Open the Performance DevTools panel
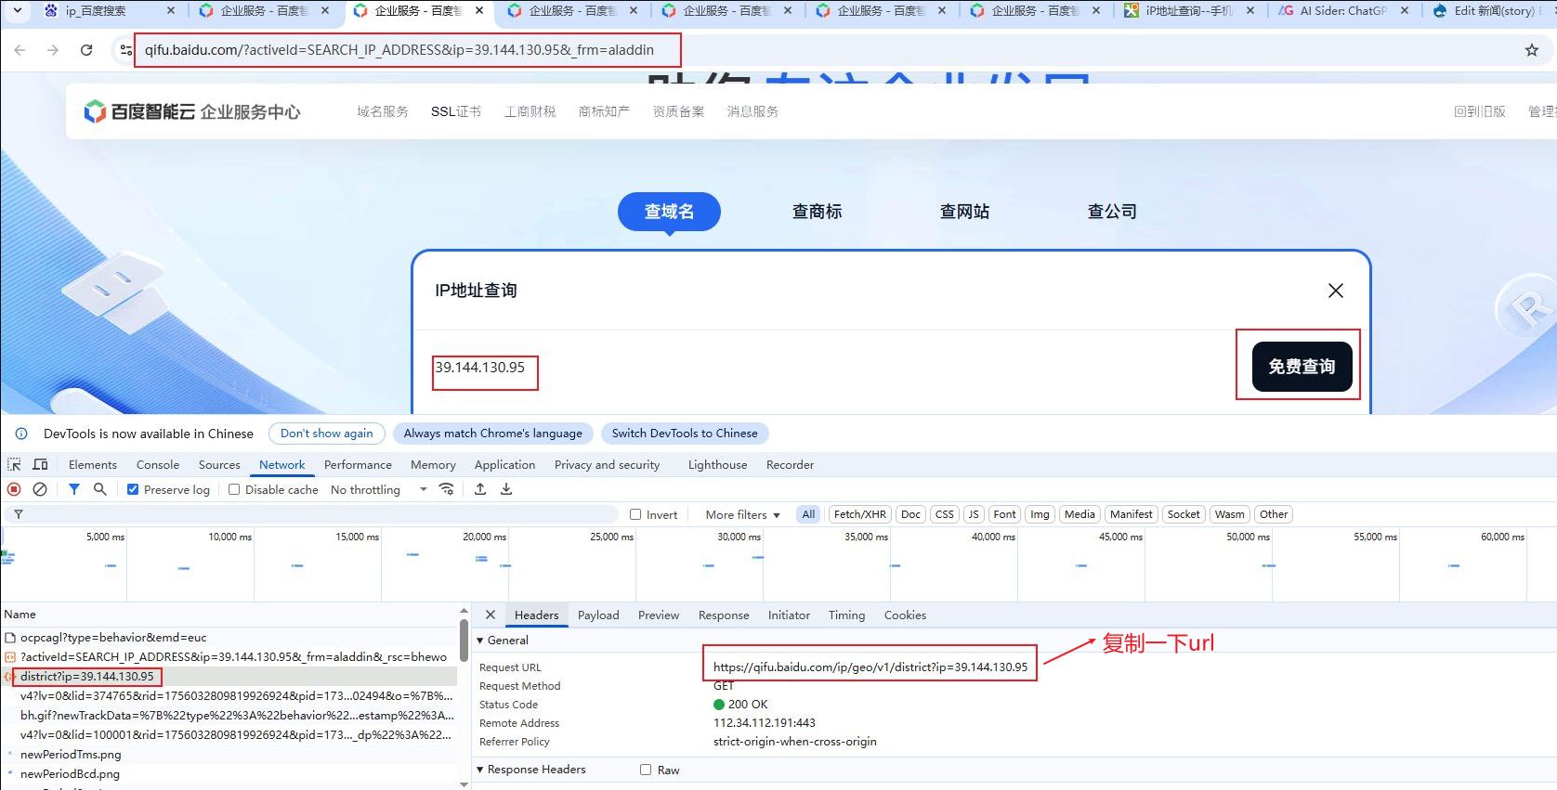The height and width of the screenshot is (790, 1557). click(x=358, y=465)
